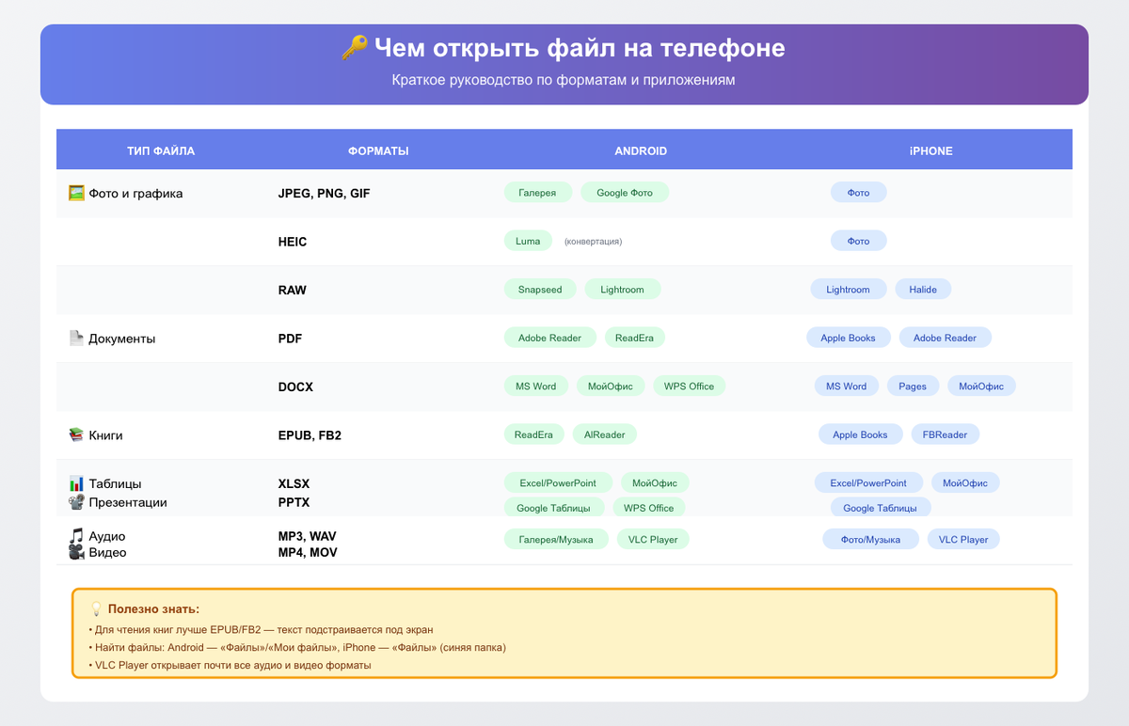
Task: Click the MP3, WAV format label
Action: pyautogui.click(x=307, y=536)
